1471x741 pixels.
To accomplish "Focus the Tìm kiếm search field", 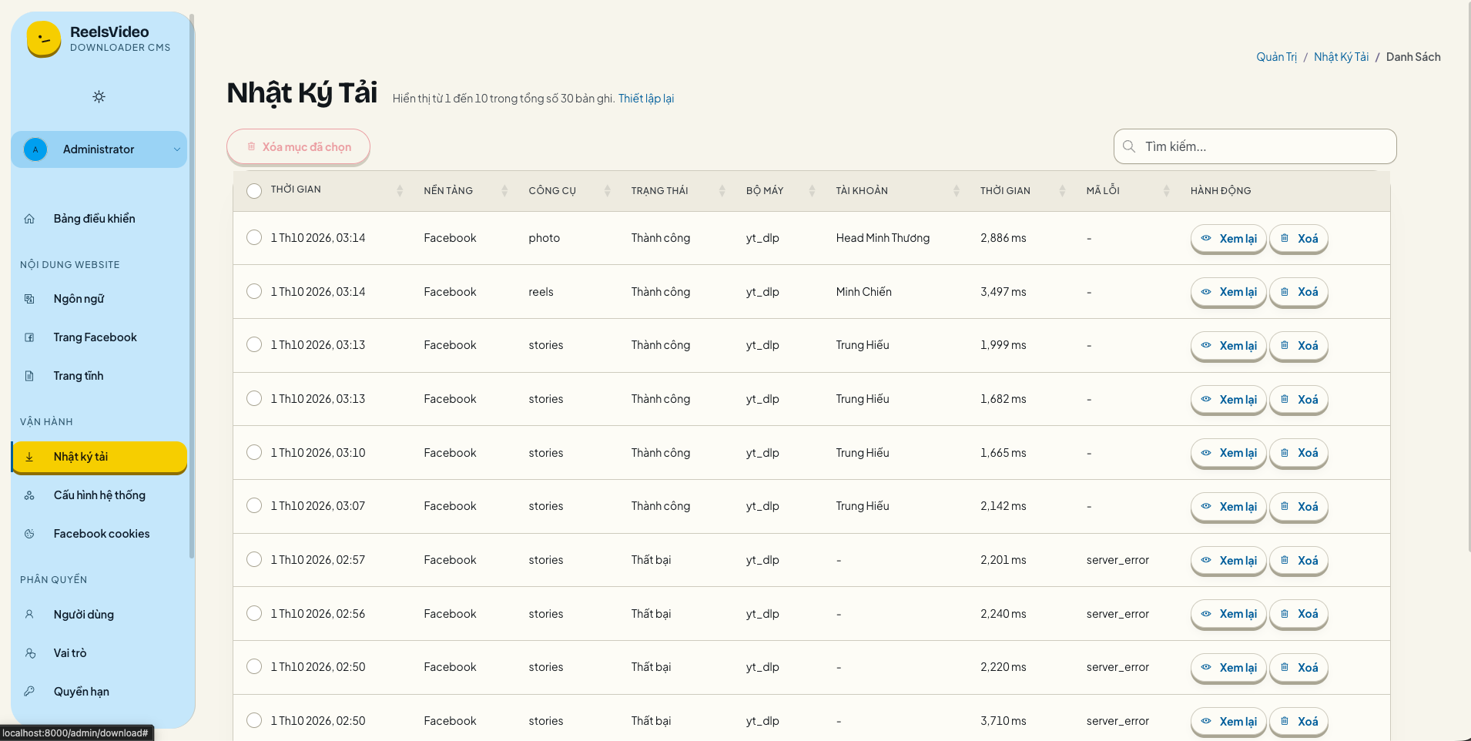I will (x=1255, y=146).
